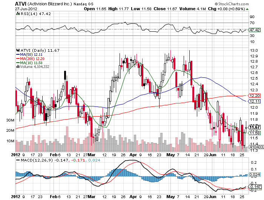The width and height of the screenshot is (264, 200).
Task: Click the Apr label on price chart axis
Action: click(133, 155)
